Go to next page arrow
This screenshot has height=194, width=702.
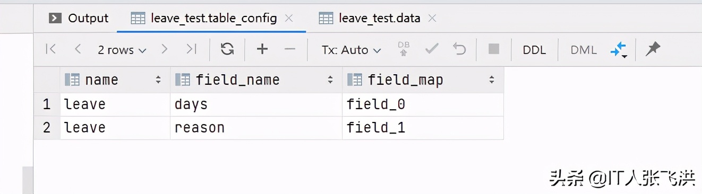coord(164,49)
